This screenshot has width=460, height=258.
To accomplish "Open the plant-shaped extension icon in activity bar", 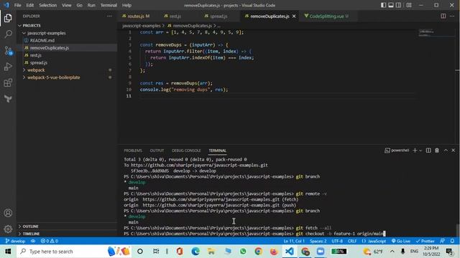I will coord(8,99).
